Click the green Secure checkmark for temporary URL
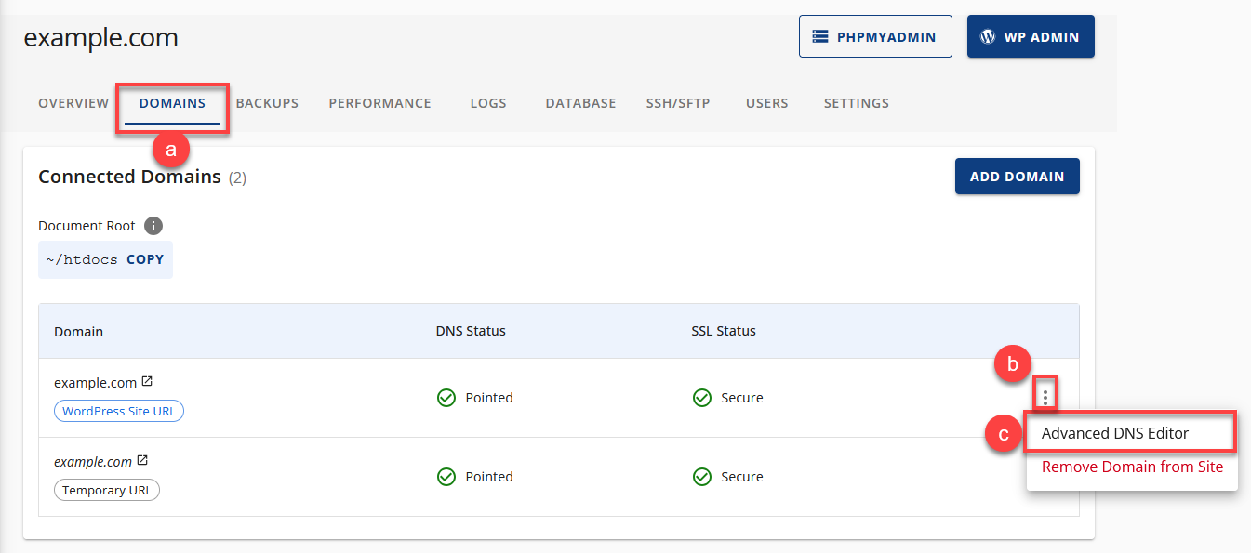Image resolution: width=1251 pixels, height=553 pixels. coord(702,476)
